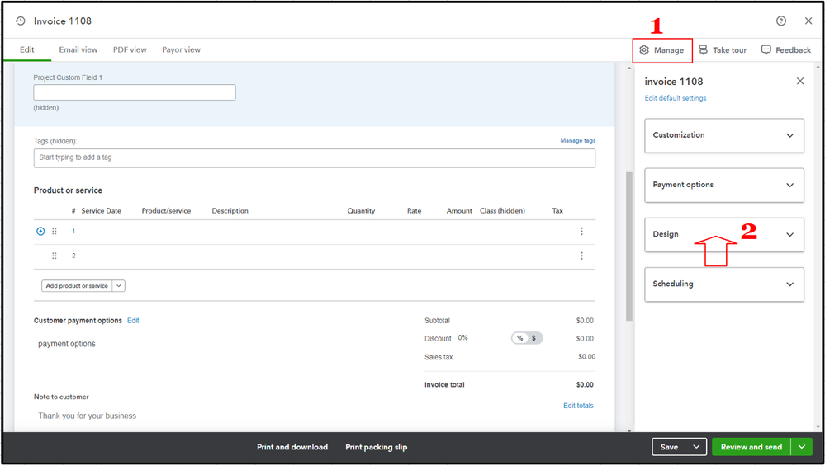
Task: Click the Add product or service button
Action: coord(77,286)
